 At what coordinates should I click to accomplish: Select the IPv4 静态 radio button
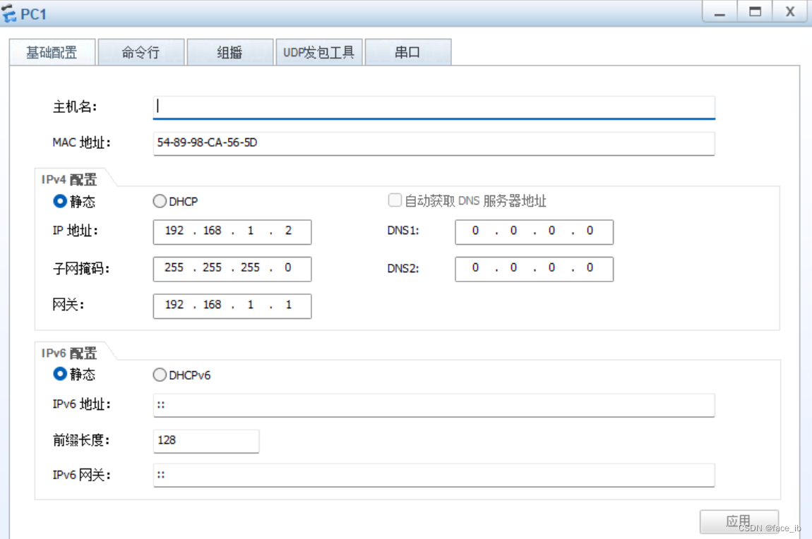tap(60, 200)
